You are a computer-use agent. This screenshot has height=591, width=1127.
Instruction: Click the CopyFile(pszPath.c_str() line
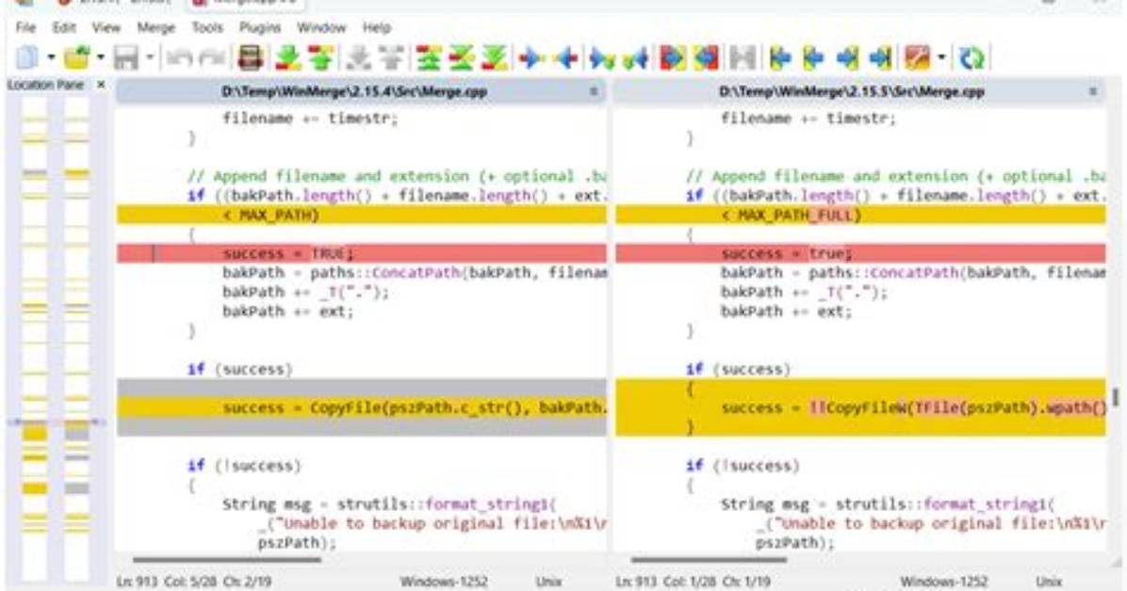[362, 407]
